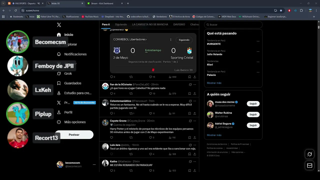
Task: Open the Más opciones circle icon
Action: pos(59,122)
